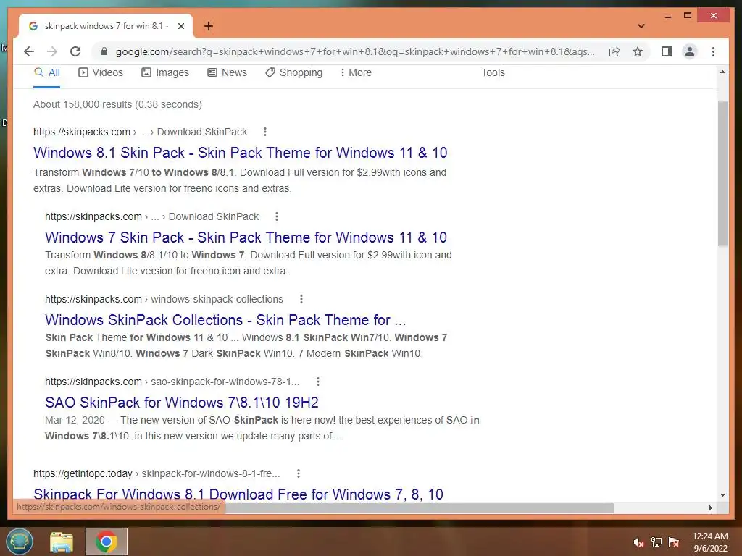Viewport: 742px width, 556px height.
Task: View site security lock info
Action: tap(104, 51)
